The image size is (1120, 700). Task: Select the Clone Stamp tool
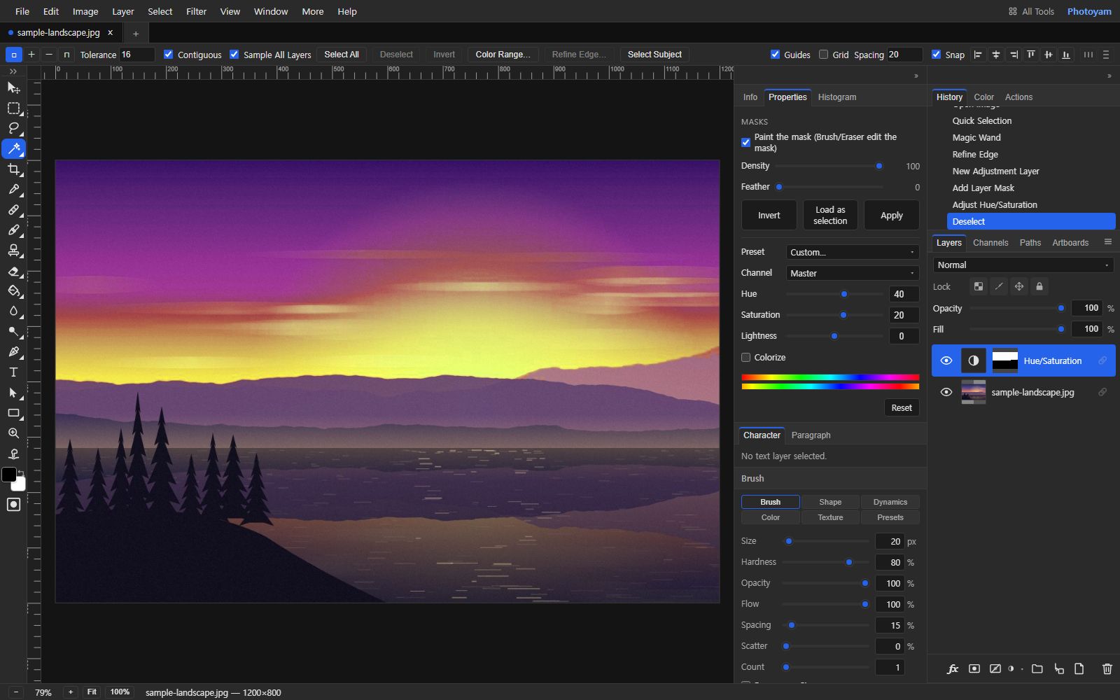pos(13,250)
